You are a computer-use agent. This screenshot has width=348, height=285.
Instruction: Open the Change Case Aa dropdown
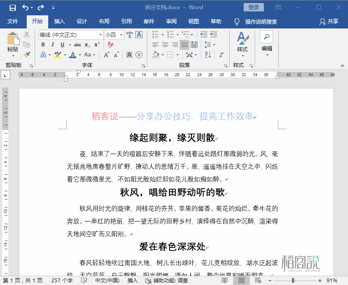[x=89, y=55]
